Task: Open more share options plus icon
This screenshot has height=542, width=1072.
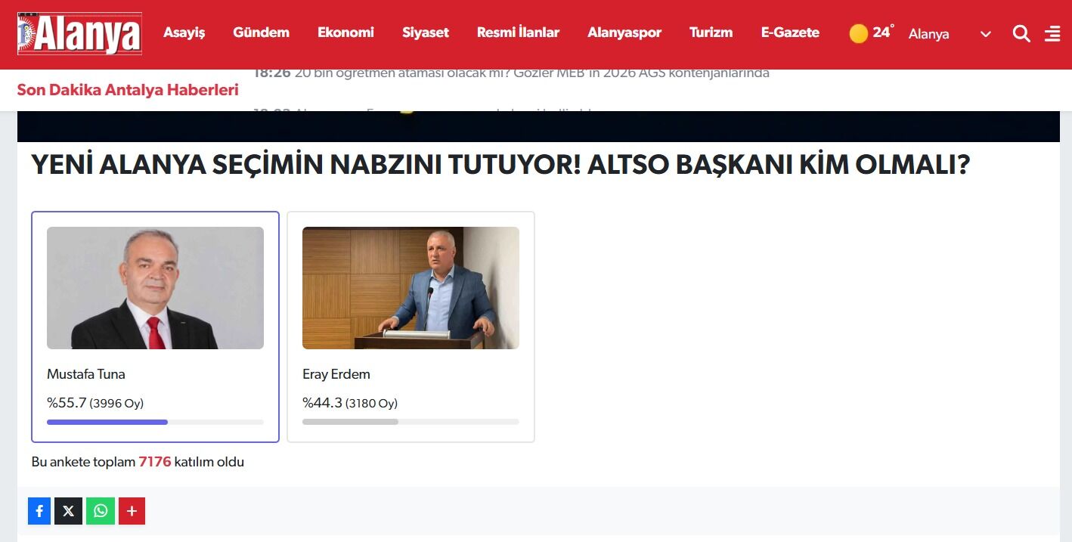Action: coord(132,511)
